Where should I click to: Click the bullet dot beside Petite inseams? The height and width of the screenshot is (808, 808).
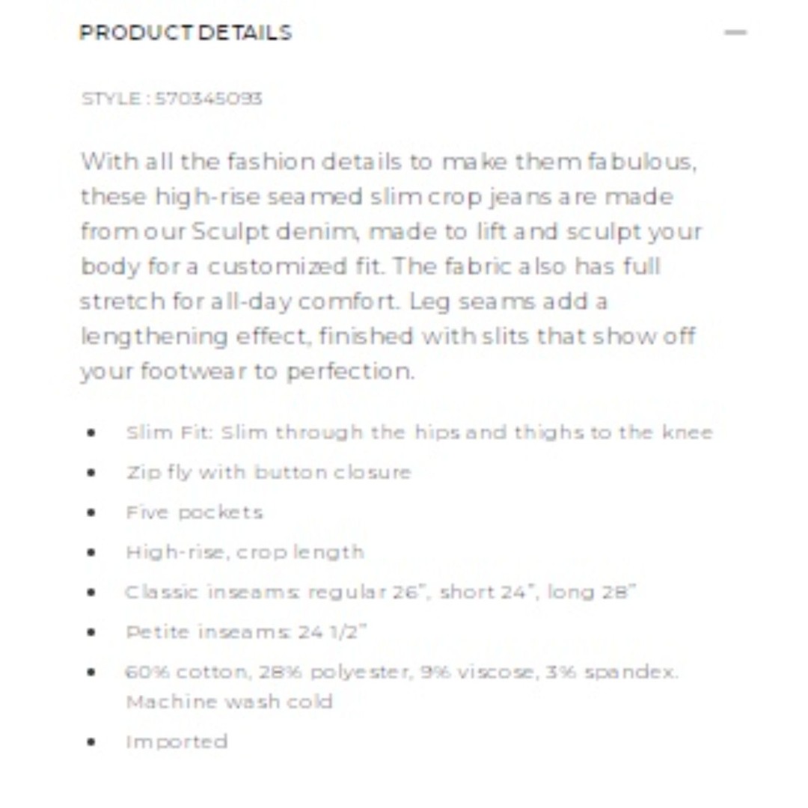coord(92,632)
